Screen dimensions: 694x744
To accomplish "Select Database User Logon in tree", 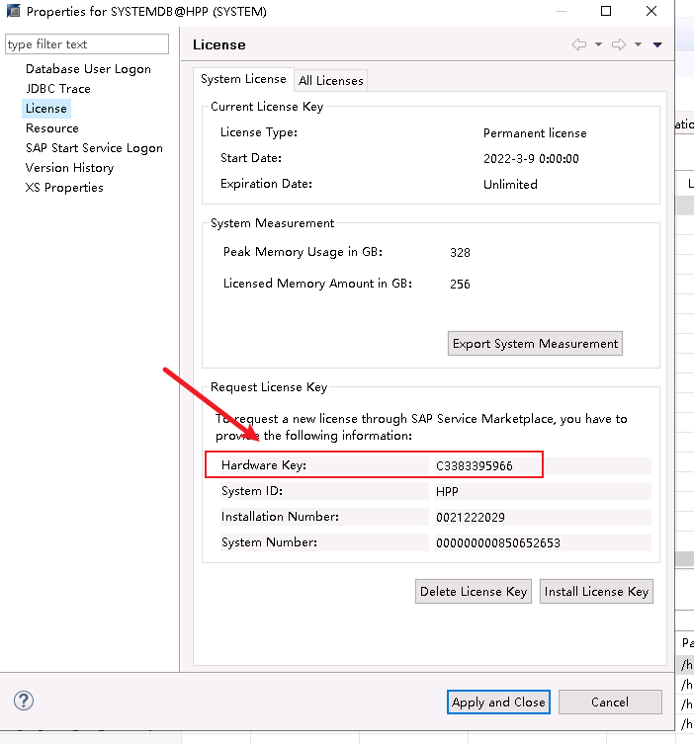I will pos(88,69).
